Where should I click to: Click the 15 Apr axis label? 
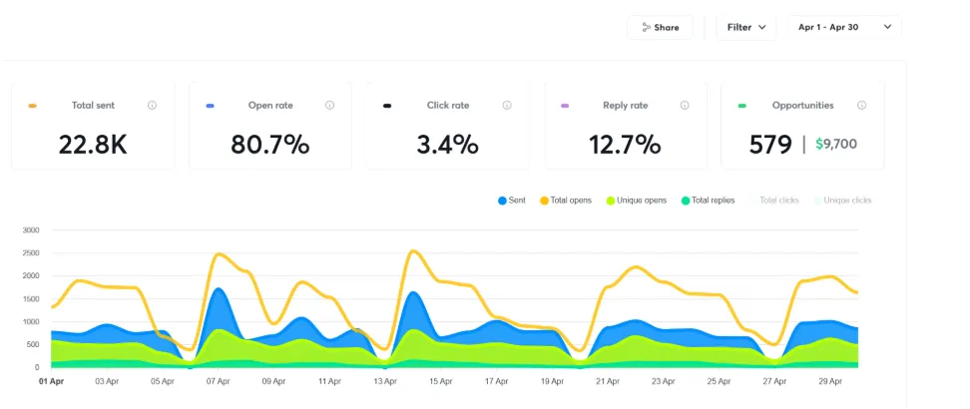[x=440, y=382]
